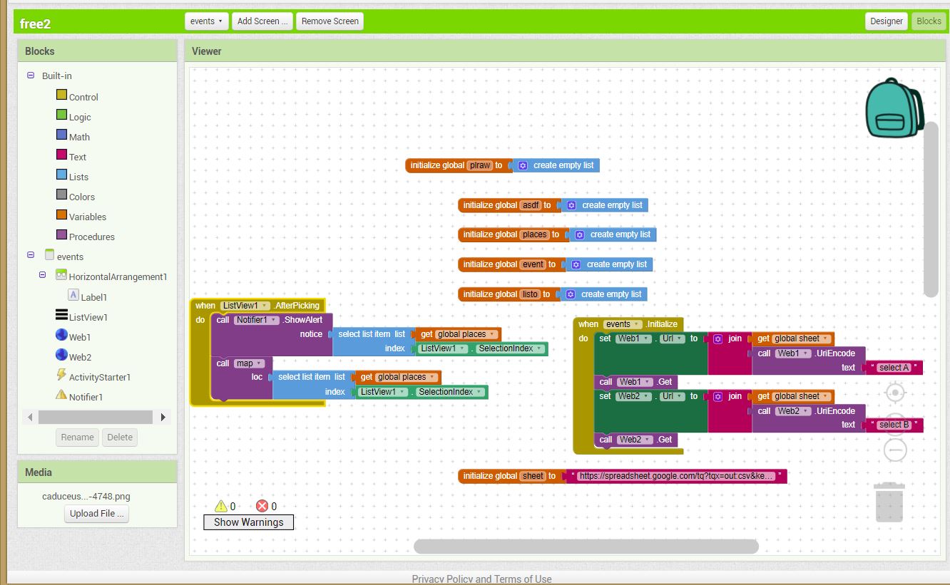950x585 pixels.
Task: Select the ActivityStarter1 component
Action: pos(100,377)
